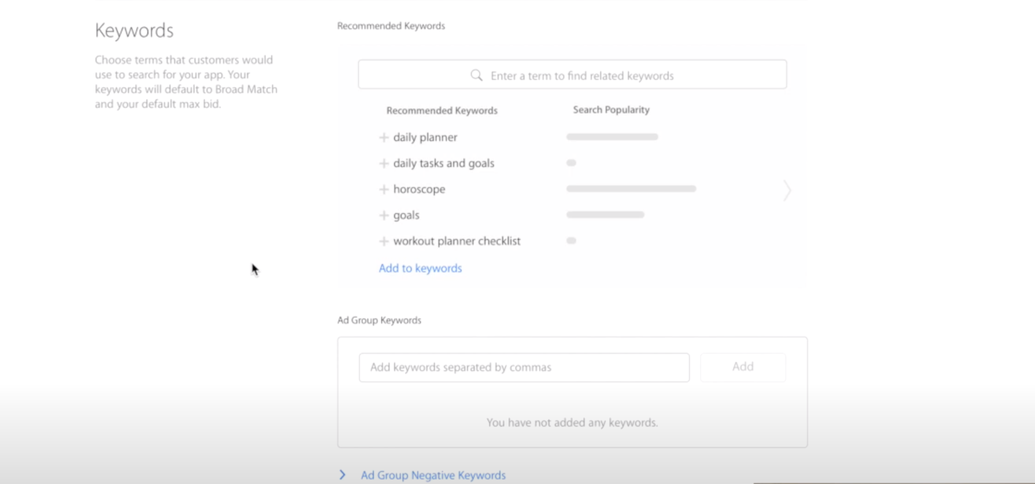Collapse the Ad Group Negative Keywords chevron
This screenshot has width=1035, height=484.
(342, 475)
